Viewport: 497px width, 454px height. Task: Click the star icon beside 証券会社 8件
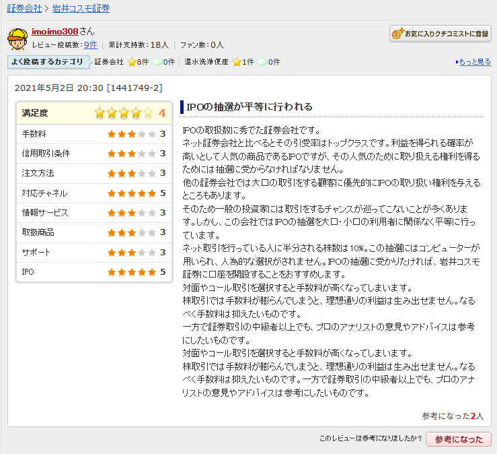pyautogui.click(x=131, y=62)
